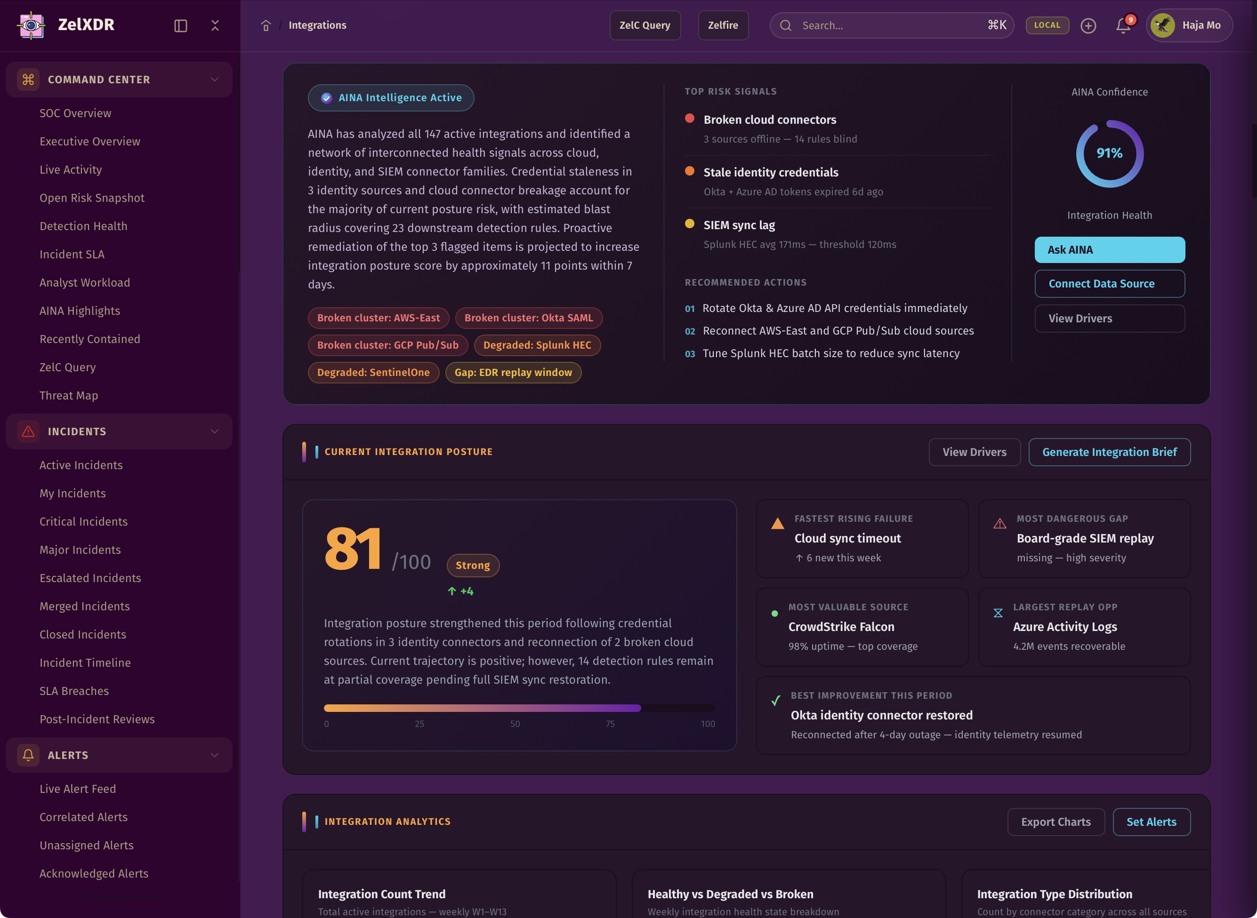Collapse the Incidents section chevron

[x=215, y=431]
